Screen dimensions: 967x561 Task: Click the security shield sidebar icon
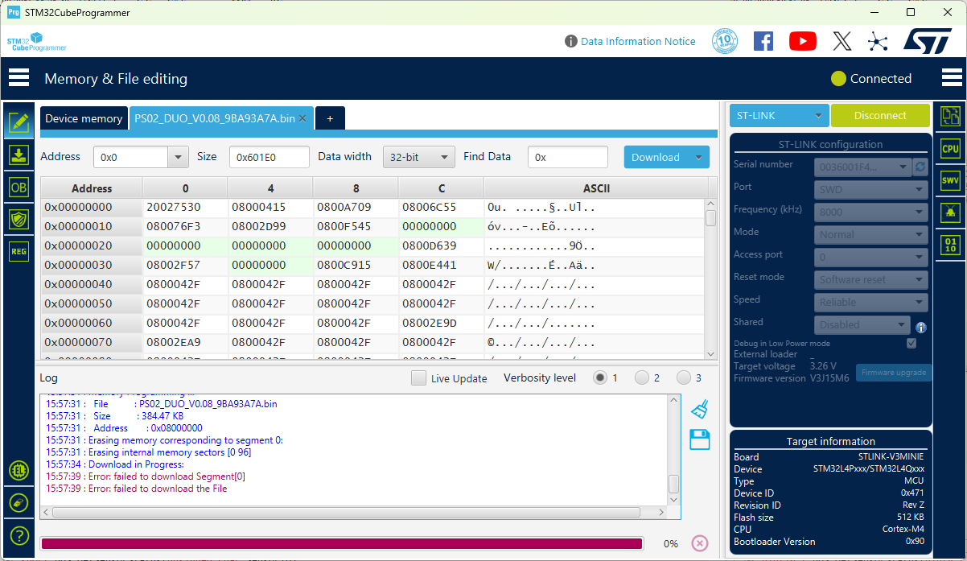[19, 219]
